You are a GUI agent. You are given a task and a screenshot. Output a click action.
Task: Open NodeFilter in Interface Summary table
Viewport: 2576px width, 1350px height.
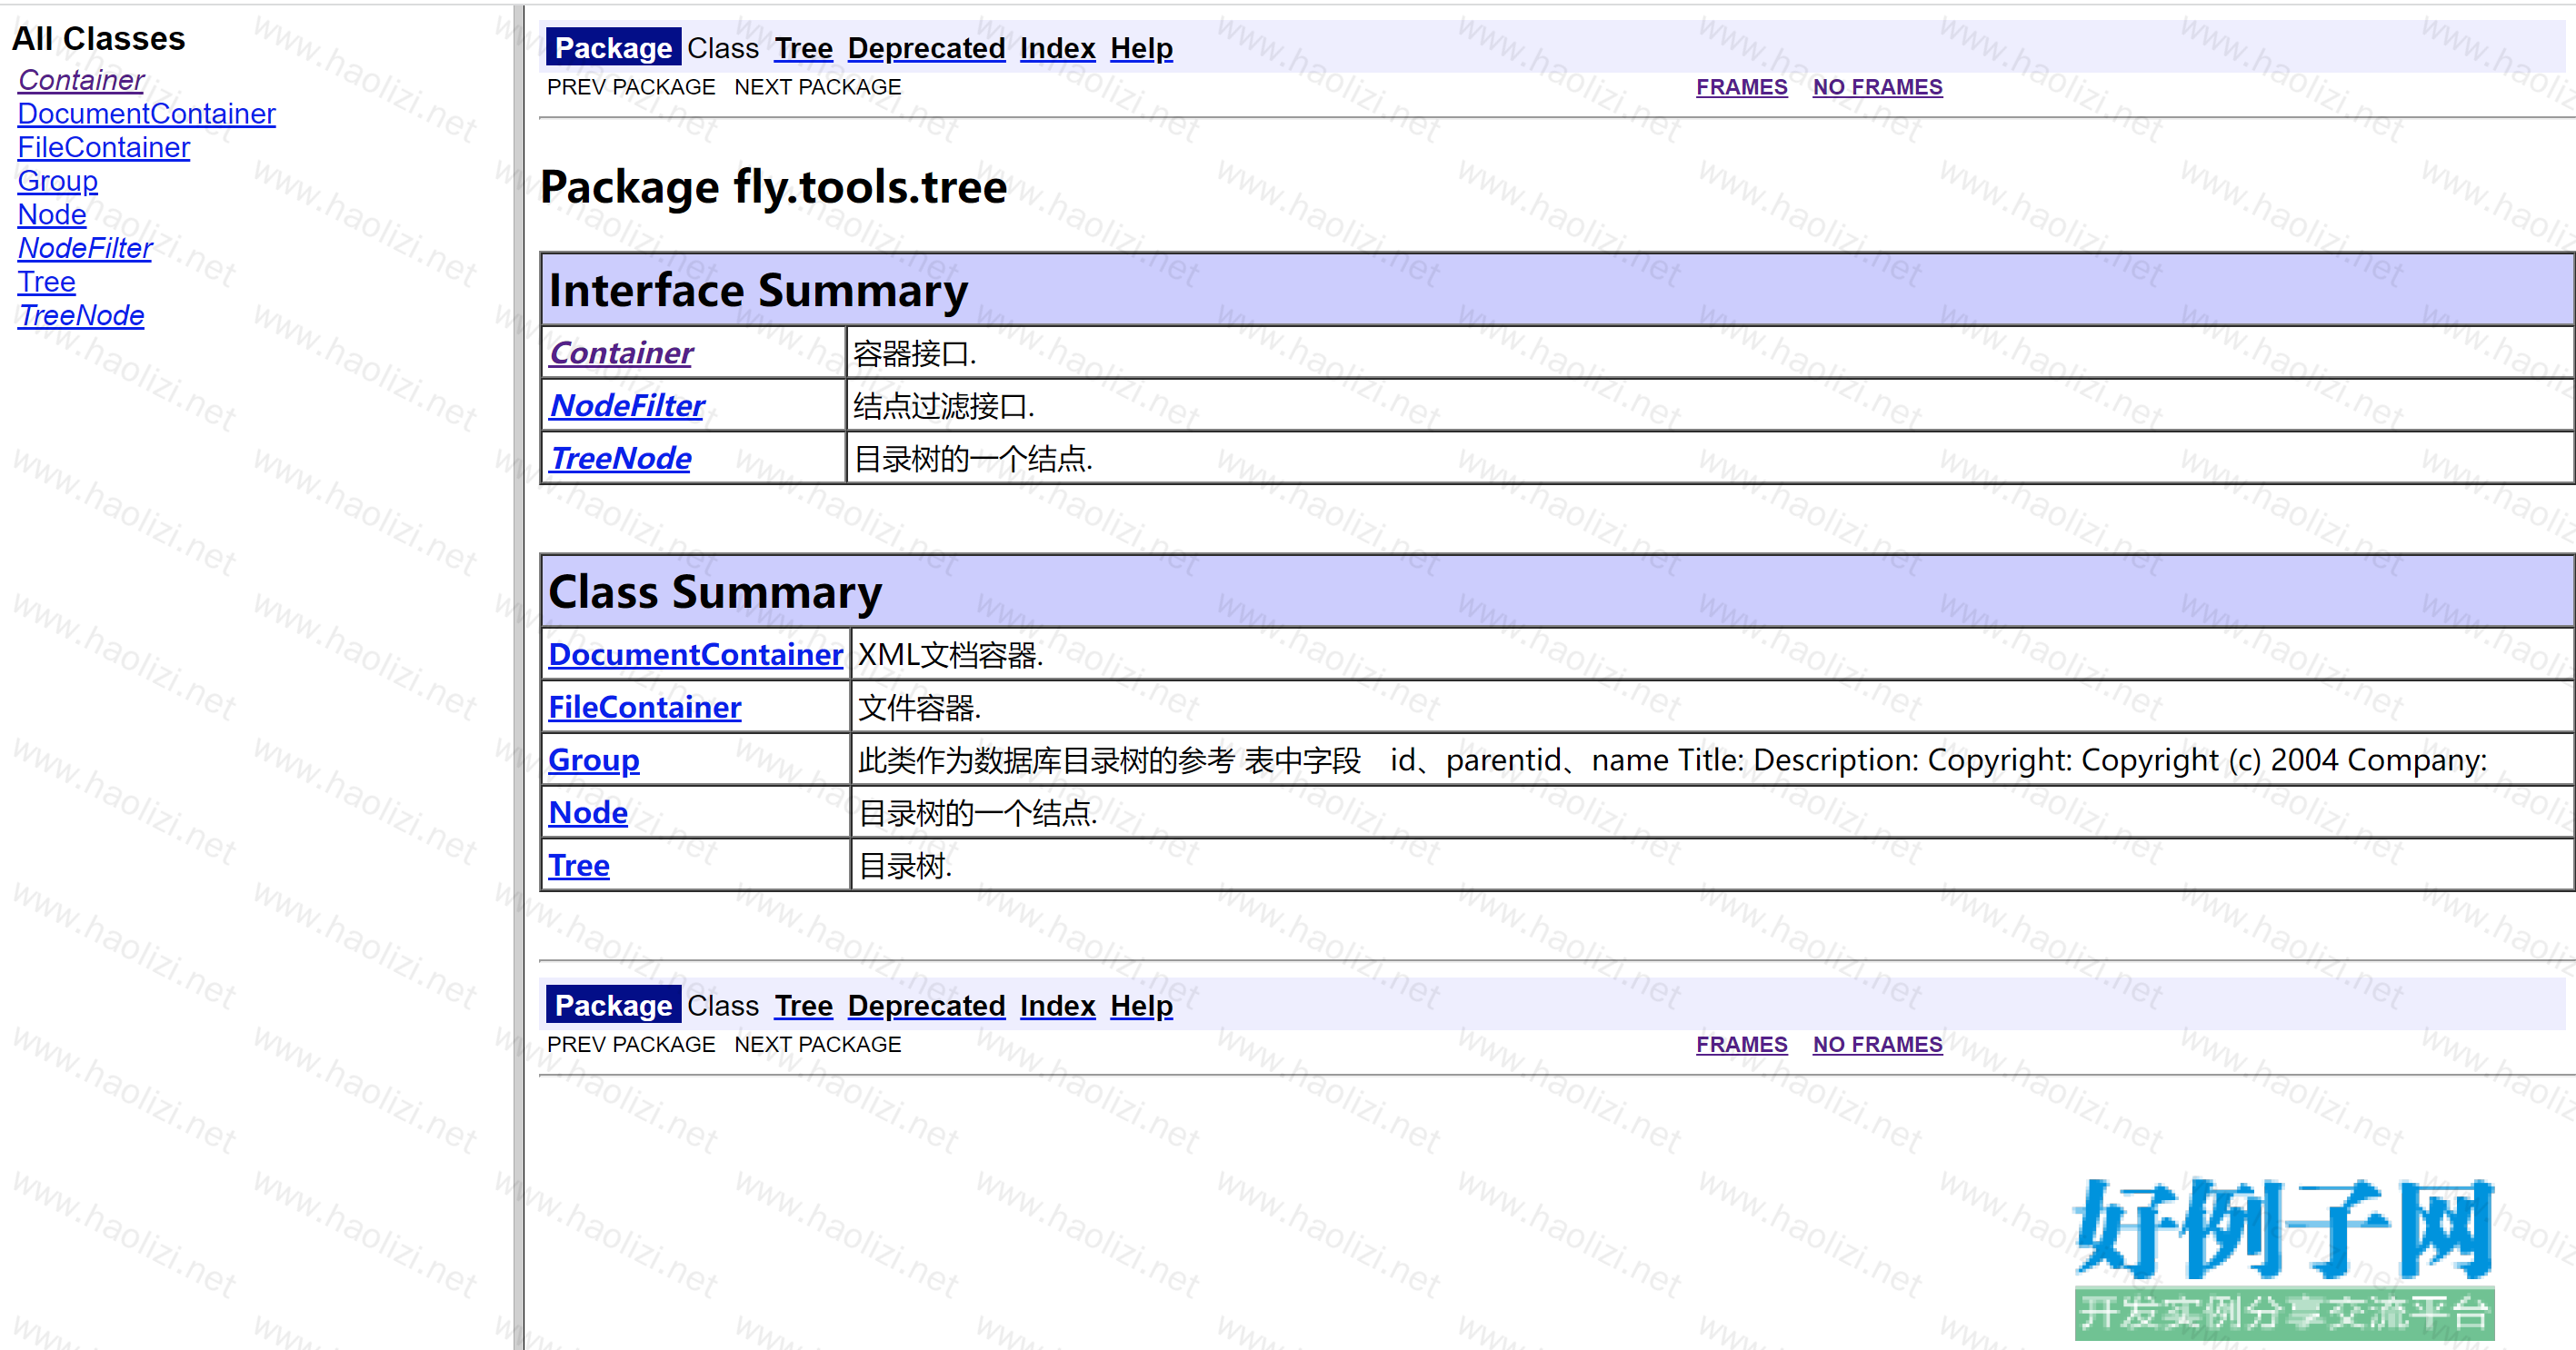[627, 406]
